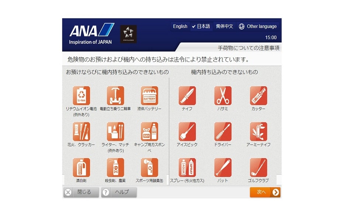Click the bleach bottle icon
Viewport: 343px width, 212px height.
(82, 167)
